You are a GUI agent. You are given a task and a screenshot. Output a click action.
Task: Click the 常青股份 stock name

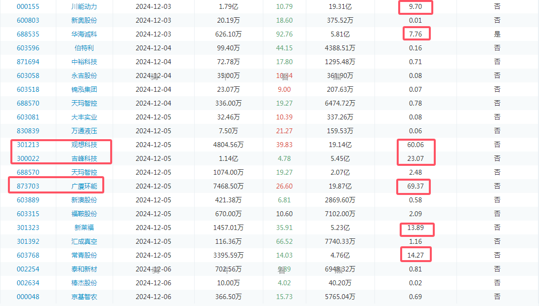[x=84, y=255]
